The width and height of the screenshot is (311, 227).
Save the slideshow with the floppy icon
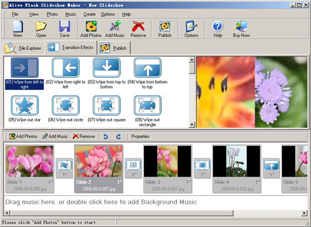[x=64, y=29]
